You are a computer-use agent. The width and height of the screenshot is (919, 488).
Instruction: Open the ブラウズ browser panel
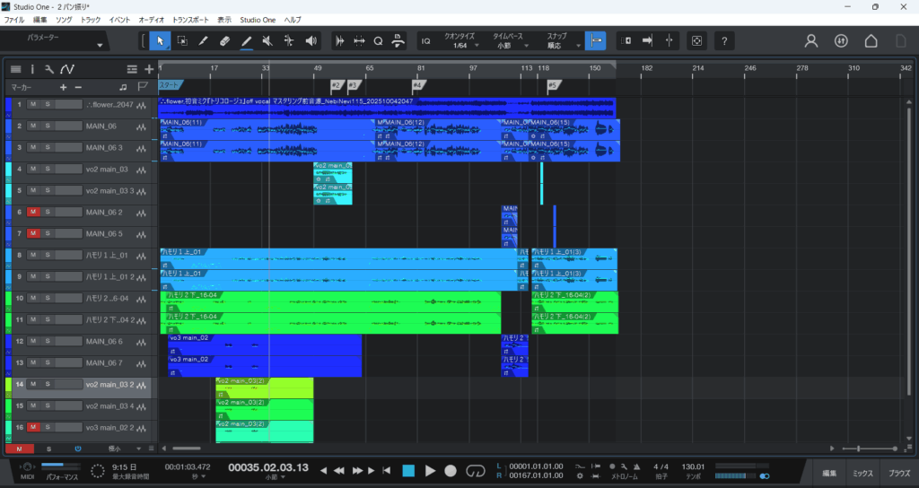point(898,472)
